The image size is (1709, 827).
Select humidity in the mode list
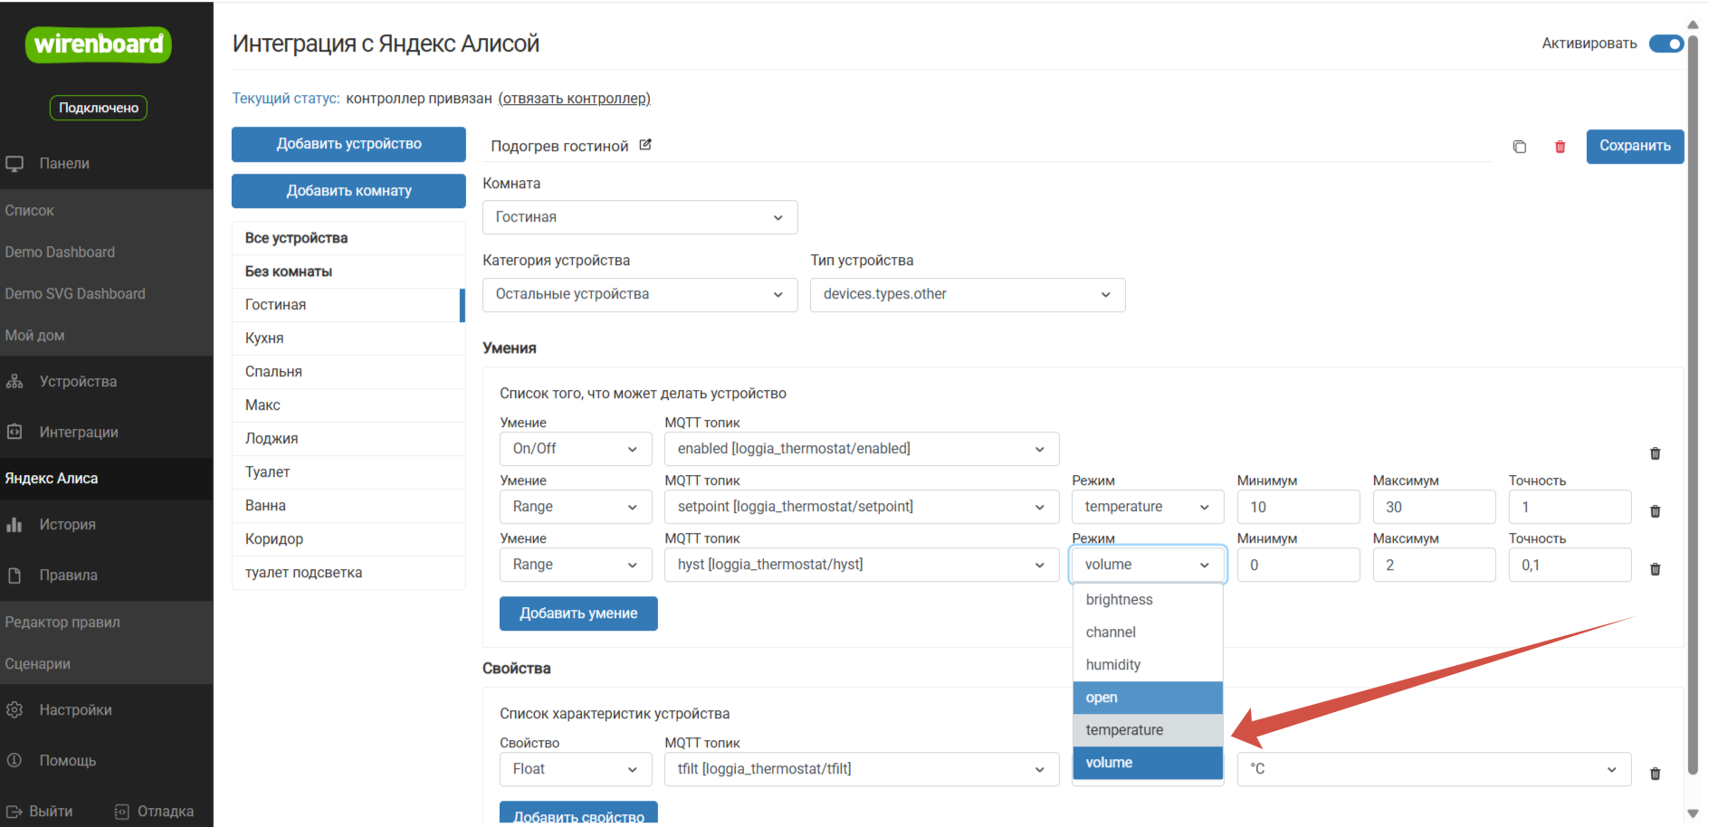(1148, 665)
